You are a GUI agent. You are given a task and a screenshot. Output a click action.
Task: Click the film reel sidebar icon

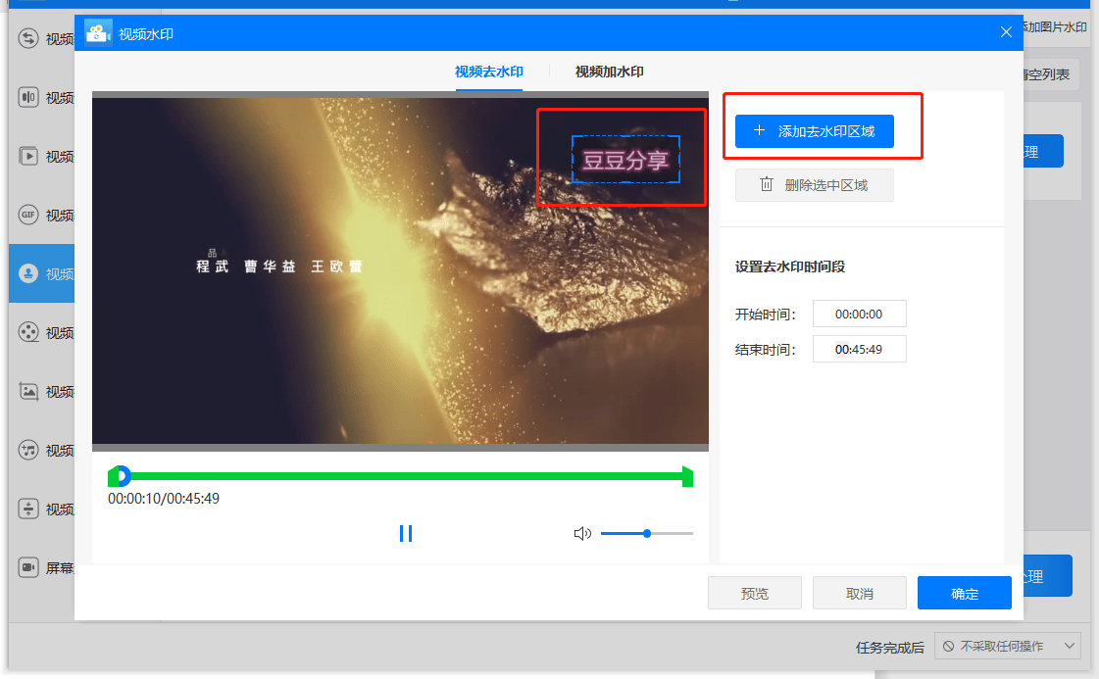[28, 332]
